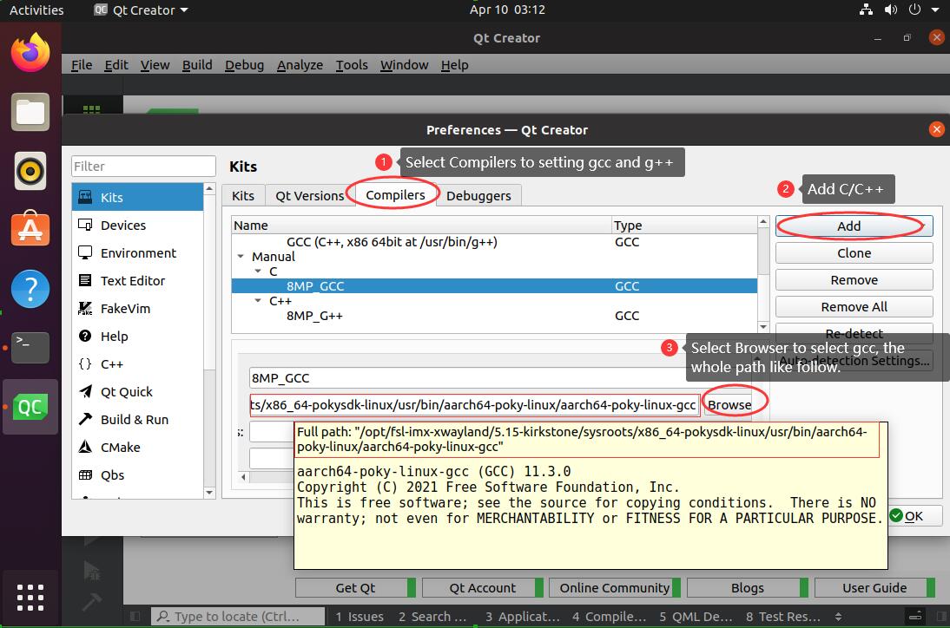Click the power icon in top bar

tap(915, 10)
